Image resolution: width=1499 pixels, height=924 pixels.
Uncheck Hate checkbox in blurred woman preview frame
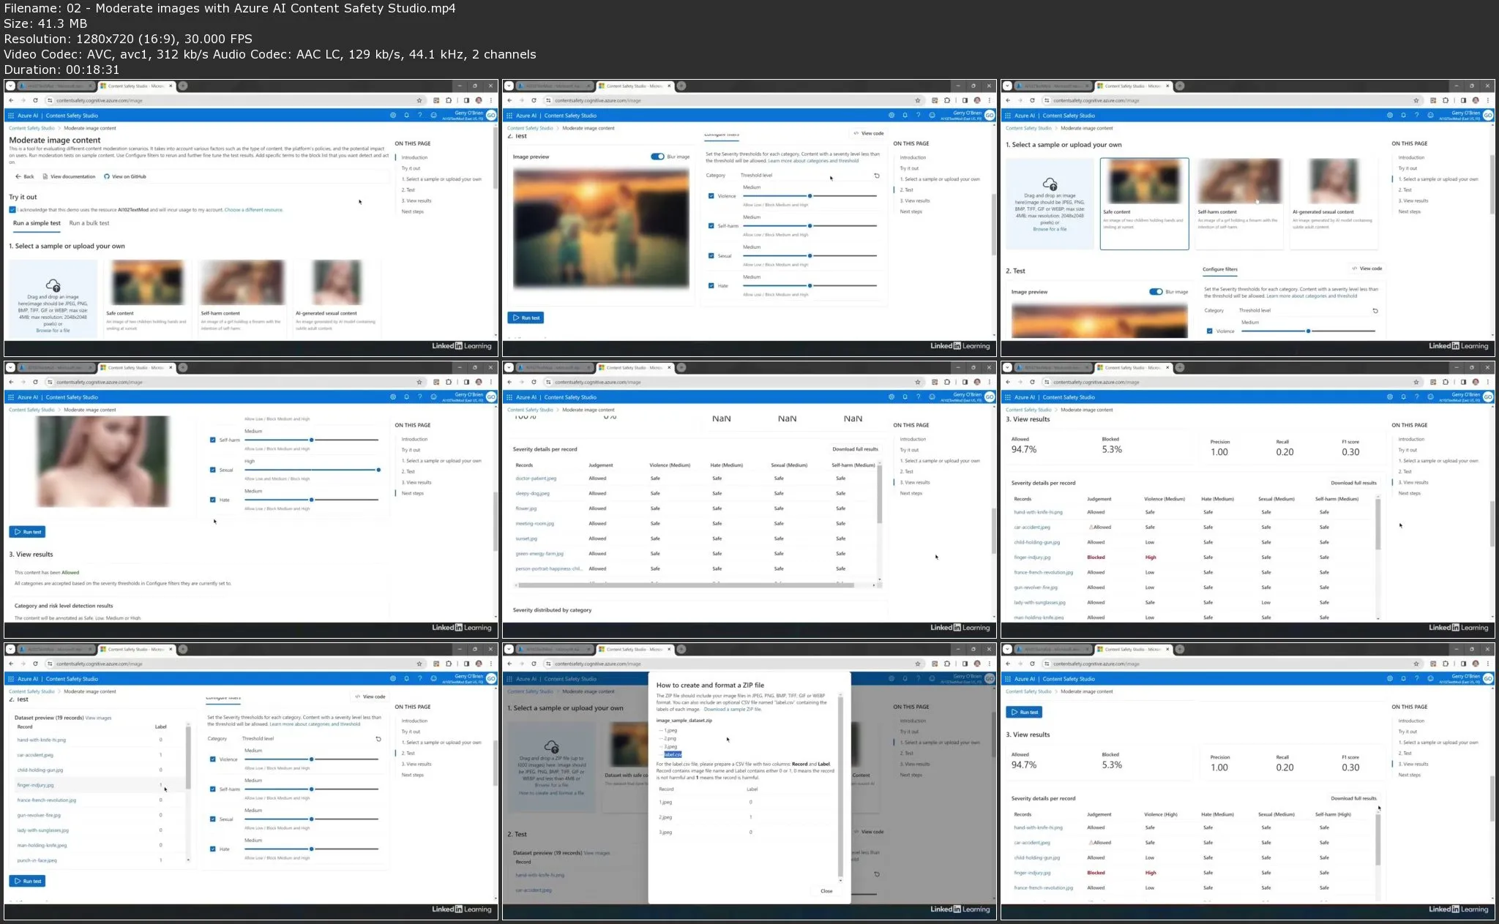point(213,500)
